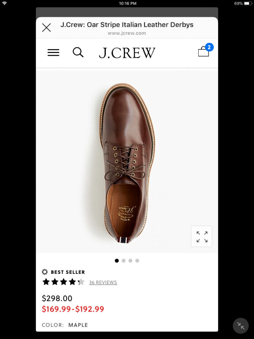Expand the shoe image to fullscreen
Viewport: 254px width, 339px height.
point(201,236)
